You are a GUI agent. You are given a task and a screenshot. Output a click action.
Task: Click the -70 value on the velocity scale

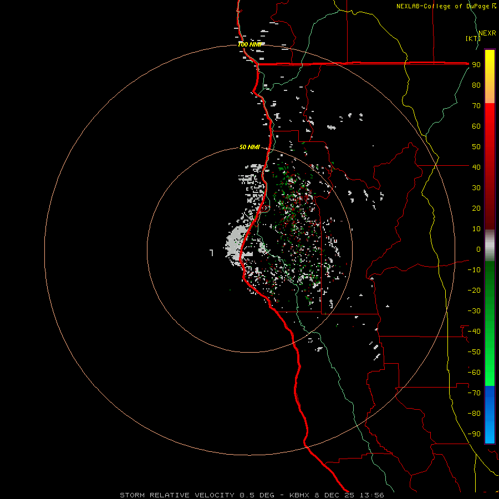(474, 393)
